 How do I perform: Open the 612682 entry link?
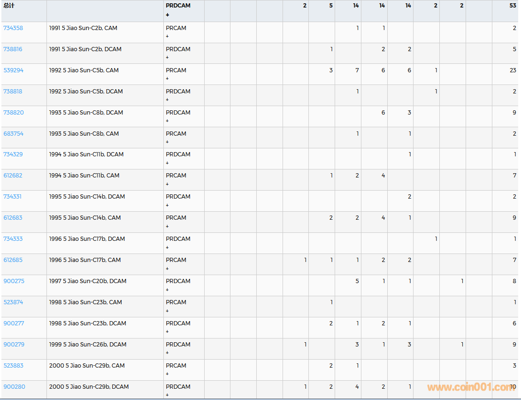point(13,176)
